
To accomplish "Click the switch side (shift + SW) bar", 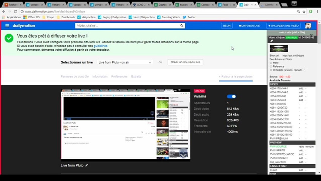I will point(292,33).
